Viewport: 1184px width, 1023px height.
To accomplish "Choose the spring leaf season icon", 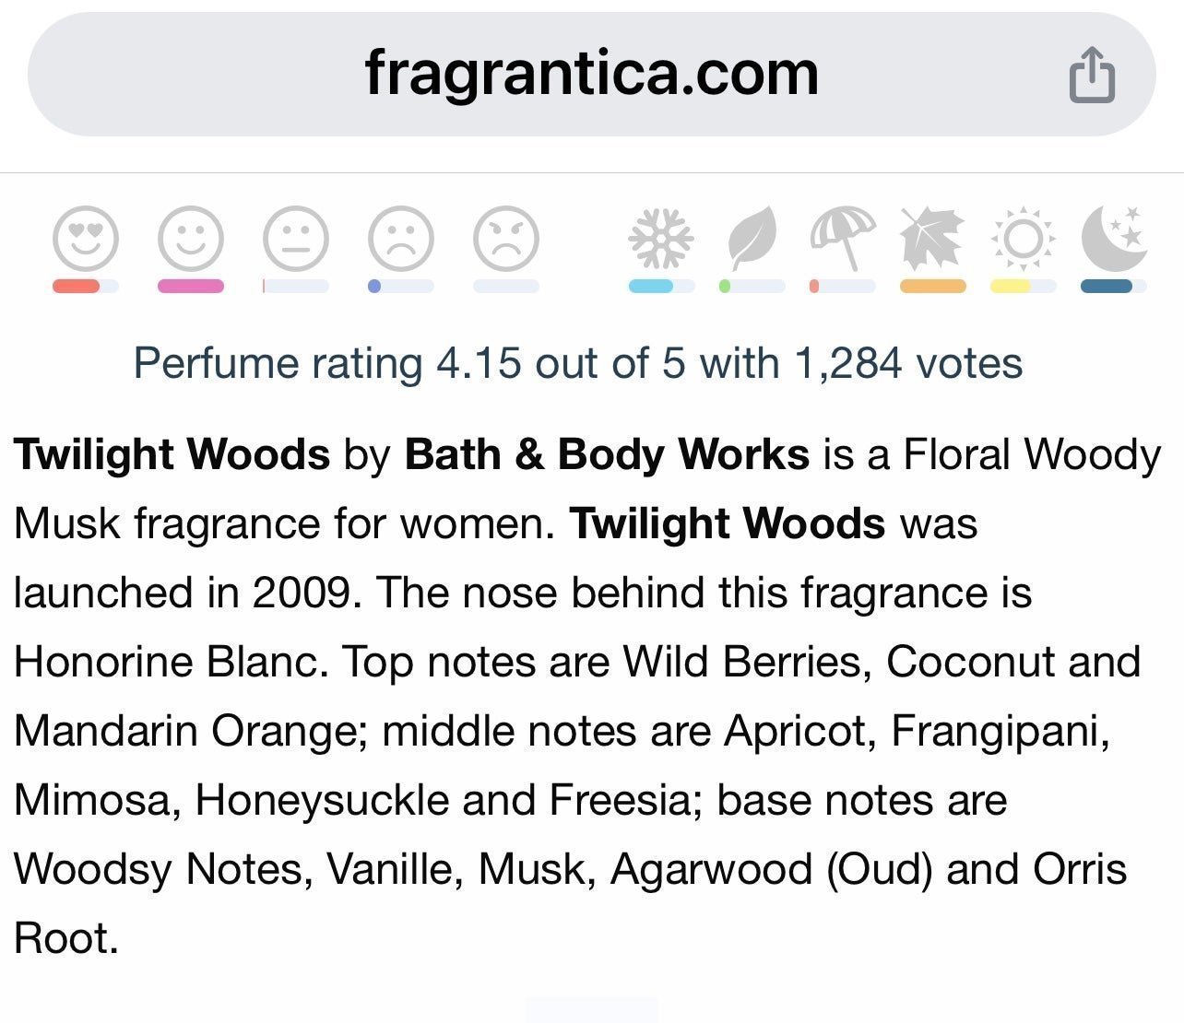I will tap(752, 239).
